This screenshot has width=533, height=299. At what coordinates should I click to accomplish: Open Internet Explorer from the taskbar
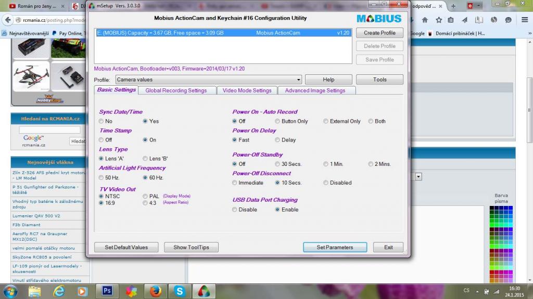point(59,291)
